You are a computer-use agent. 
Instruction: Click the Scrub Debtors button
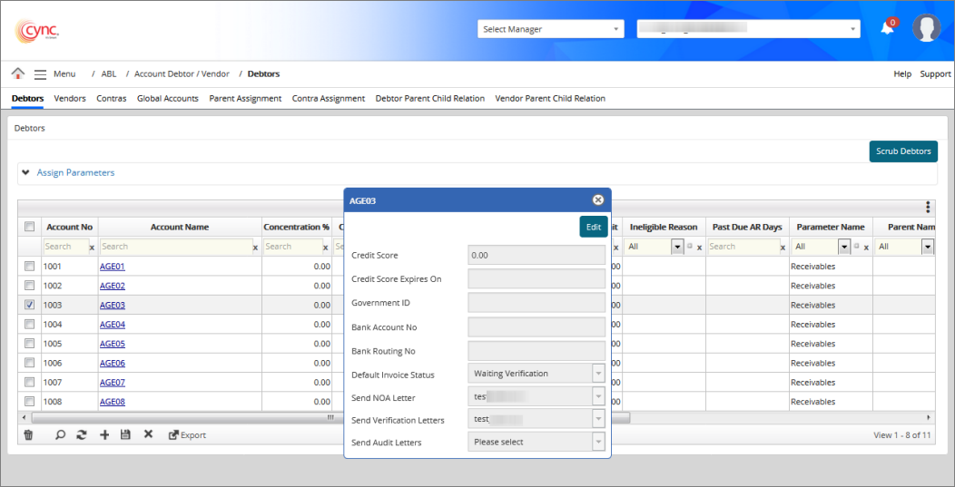click(x=902, y=151)
